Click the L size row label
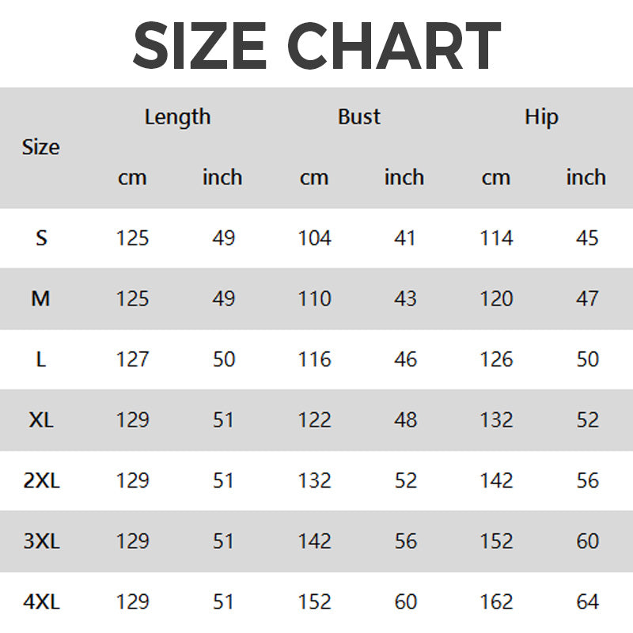Image resolution: width=633 pixels, height=633 pixels. pos(41,359)
